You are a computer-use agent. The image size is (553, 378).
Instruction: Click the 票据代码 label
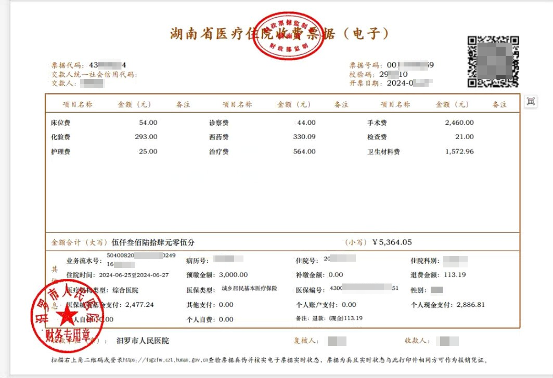(67, 65)
